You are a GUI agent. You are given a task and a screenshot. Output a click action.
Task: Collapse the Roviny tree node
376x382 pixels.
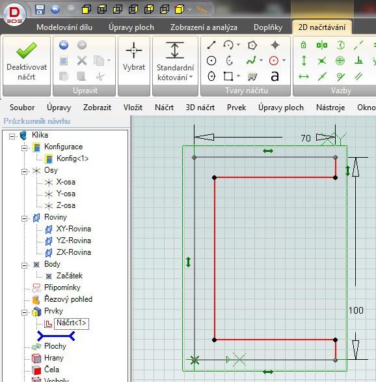[24, 218]
